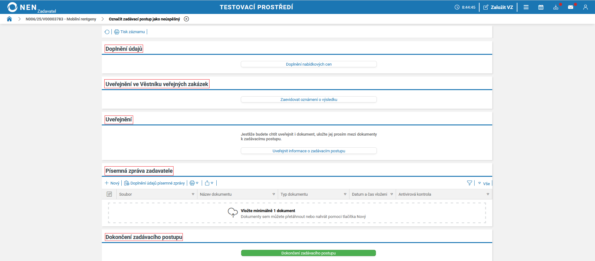The height and width of the screenshot is (261, 595).
Task: Click the refresh icon above Doplnění údajů
Action: [x=107, y=32]
